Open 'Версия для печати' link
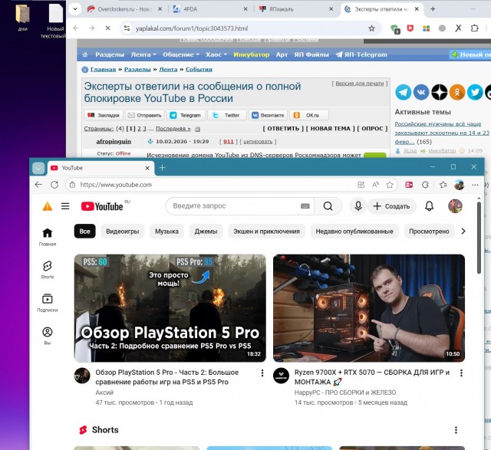This screenshot has height=450, width=491. pyautogui.click(x=360, y=84)
